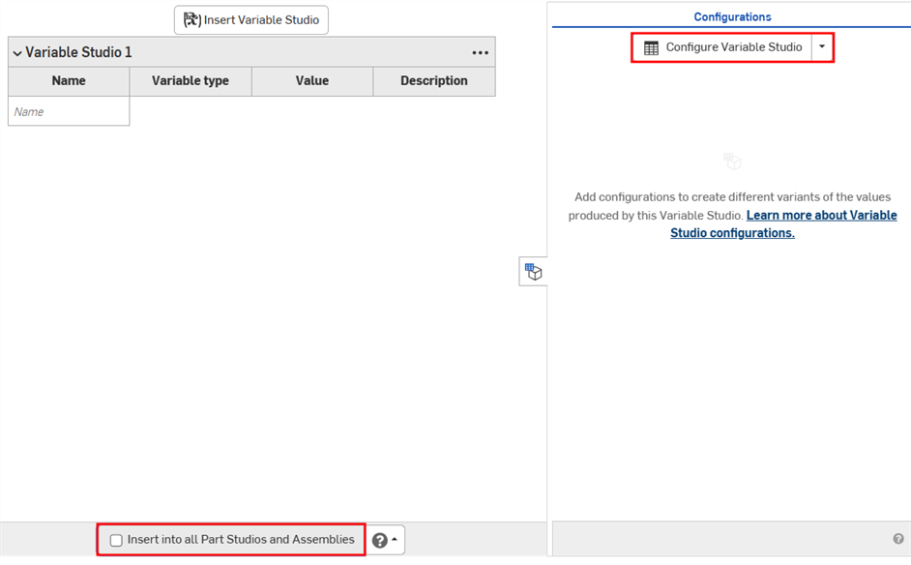The width and height of the screenshot is (911, 565).
Task: Expand the caret next to the help icon
Action: point(395,540)
